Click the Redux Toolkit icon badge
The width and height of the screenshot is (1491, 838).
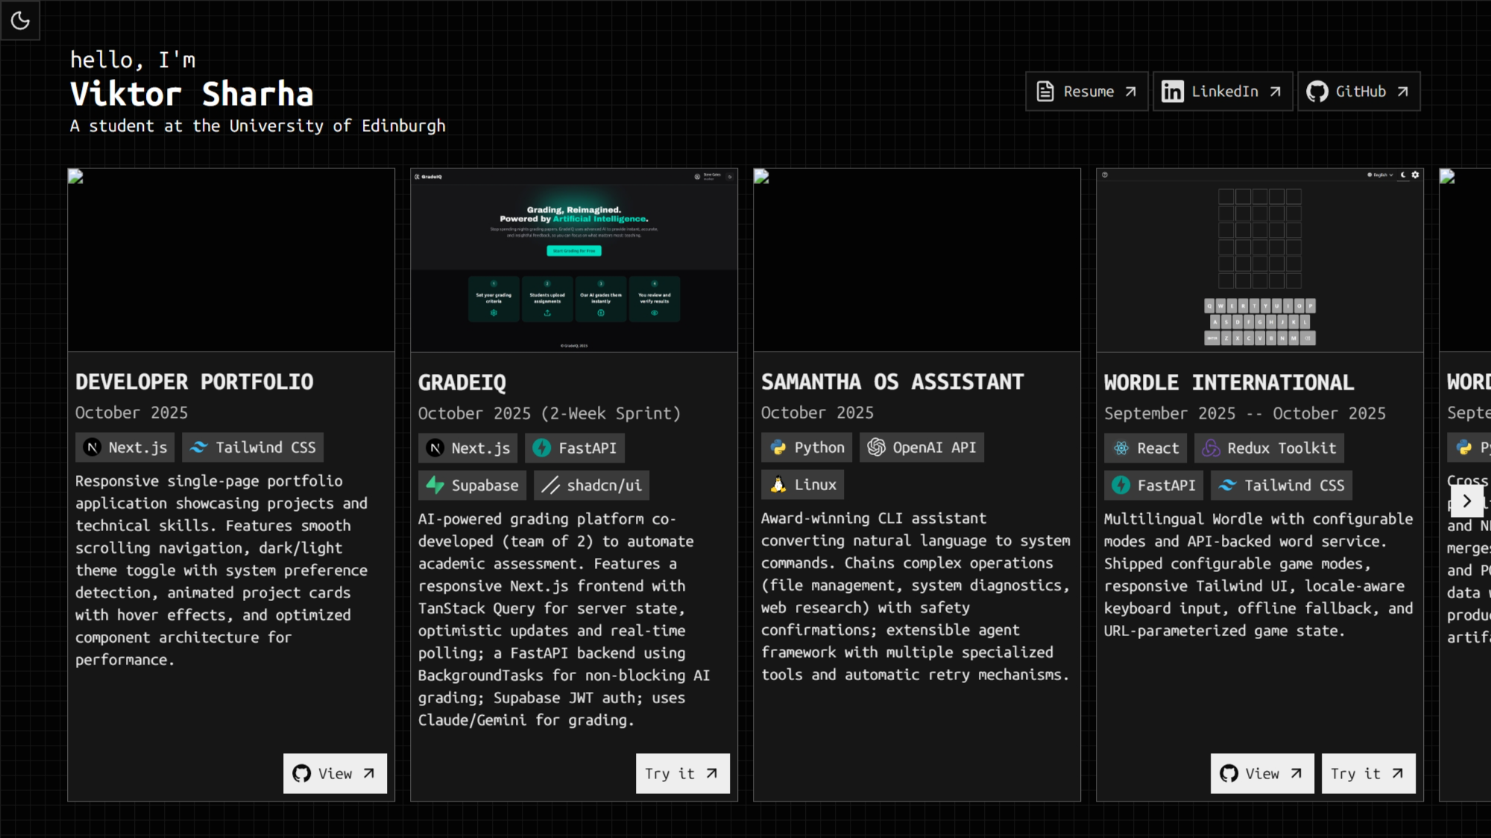tap(1212, 448)
